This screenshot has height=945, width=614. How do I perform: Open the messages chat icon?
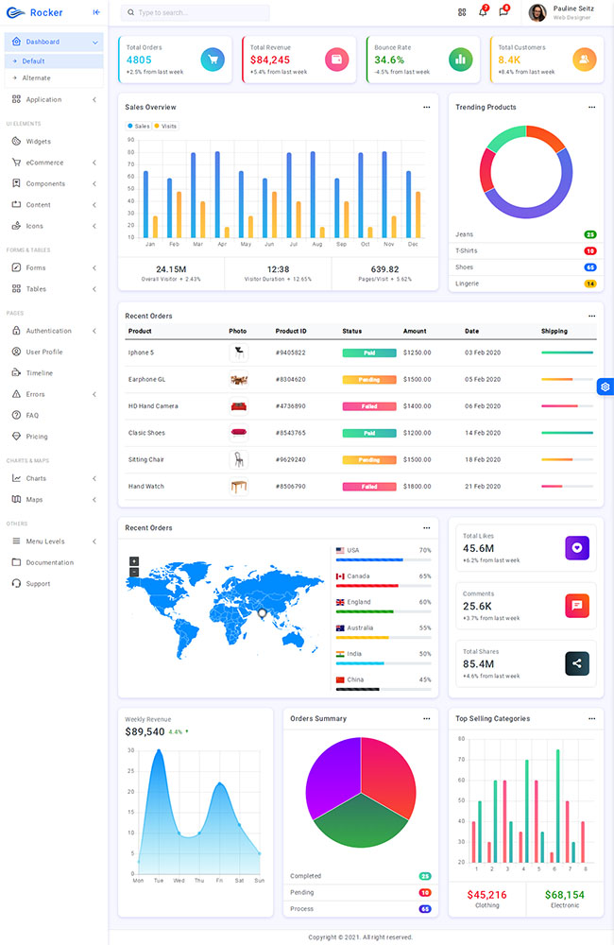(x=503, y=12)
